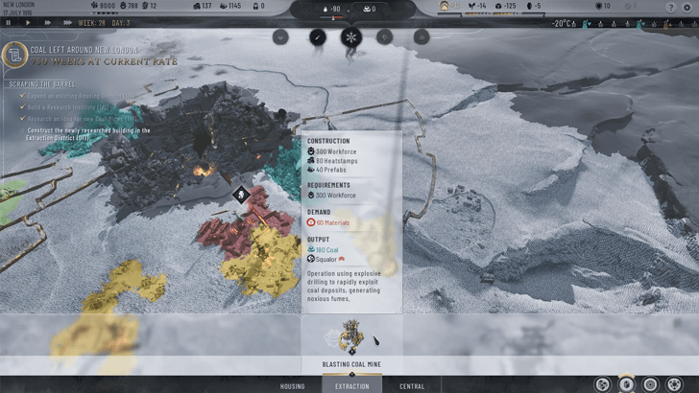Switch to the Housing tab

click(x=292, y=386)
